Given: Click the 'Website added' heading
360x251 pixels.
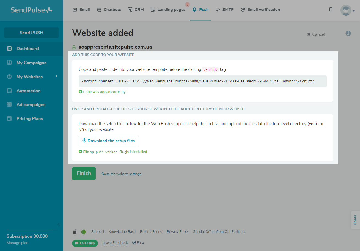Looking at the screenshot, I should pyautogui.click(x=103, y=33).
